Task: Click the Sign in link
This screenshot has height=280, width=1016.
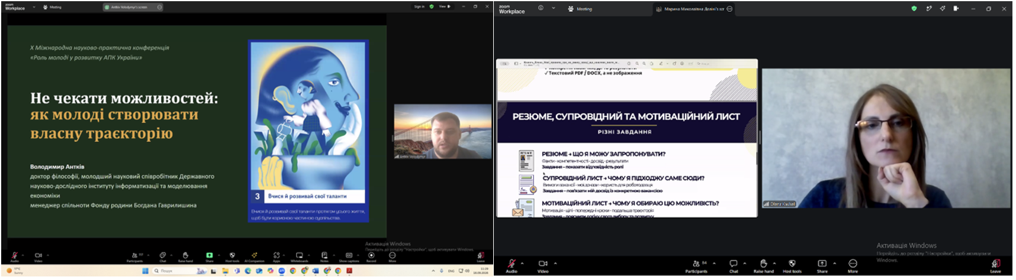Action: [x=419, y=6]
